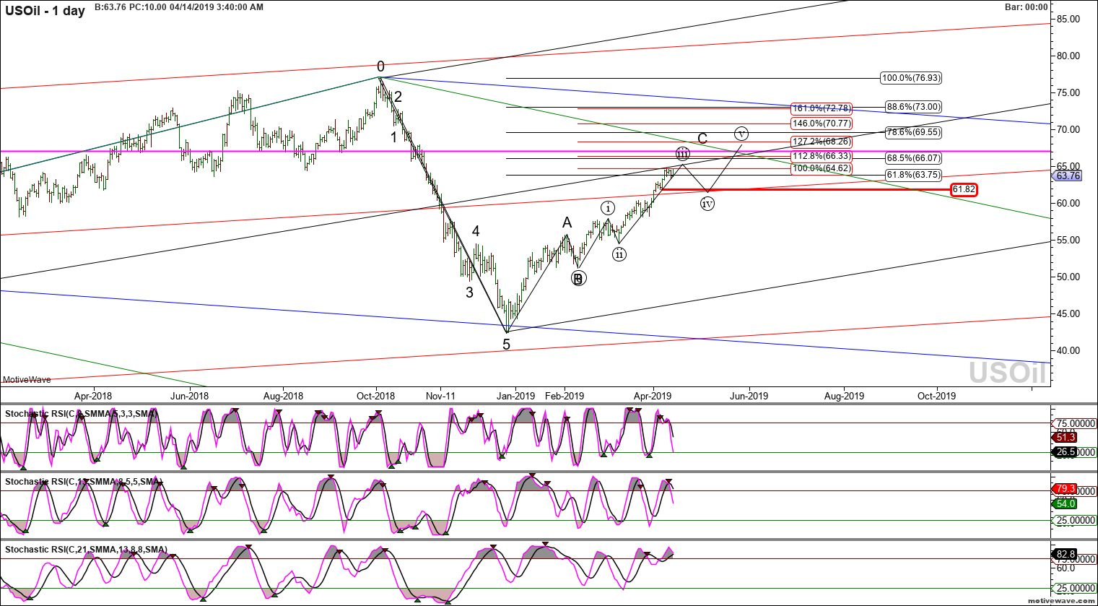Image resolution: width=1098 pixels, height=606 pixels.
Task: Click the 100.0%(76.93) Fibonacci label
Action: click(912, 78)
